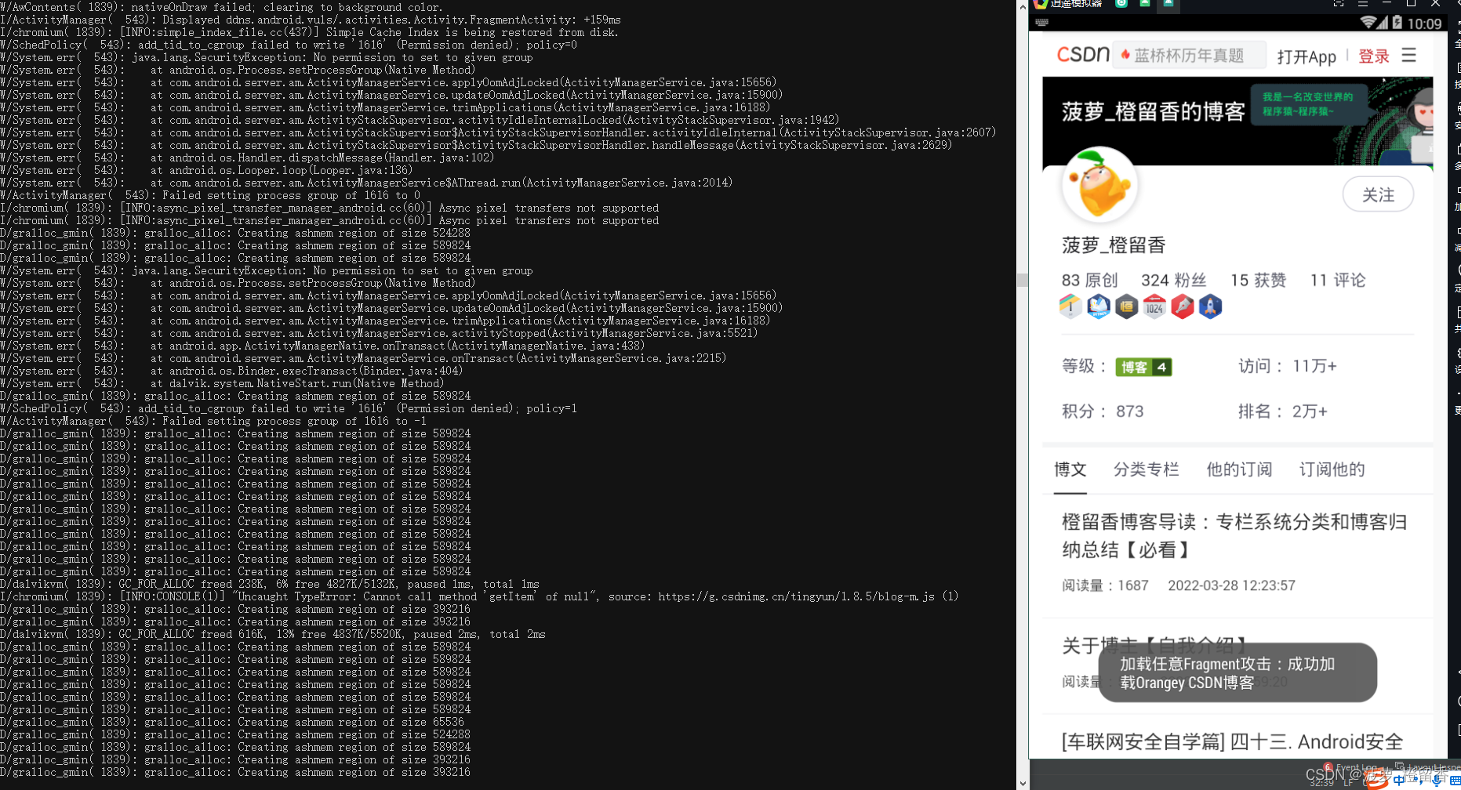
Task: Click the first striped achievement badge
Action: pos(1070,306)
